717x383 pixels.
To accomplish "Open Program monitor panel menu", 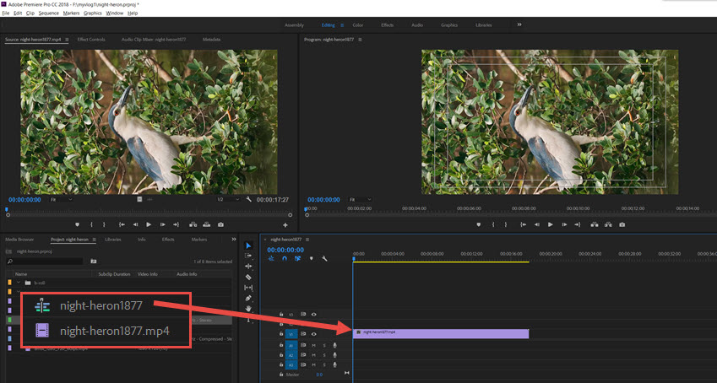I will [x=360, y=40].
